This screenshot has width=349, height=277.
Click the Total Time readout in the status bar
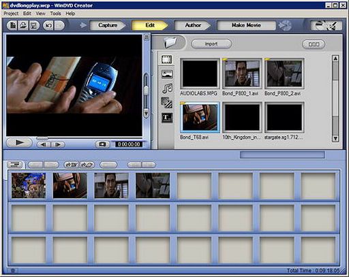pyautogui.click(x=314, y=270)
